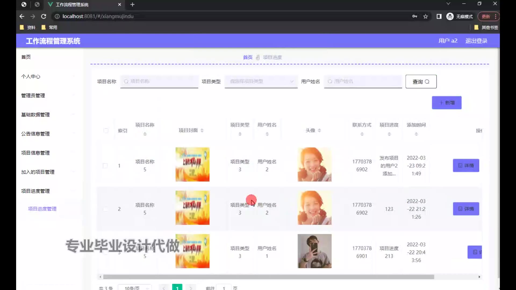This screenshot has width=516, height=290.
Task: Open the 项目类型 dropdown selector
Action: [261, 81]
